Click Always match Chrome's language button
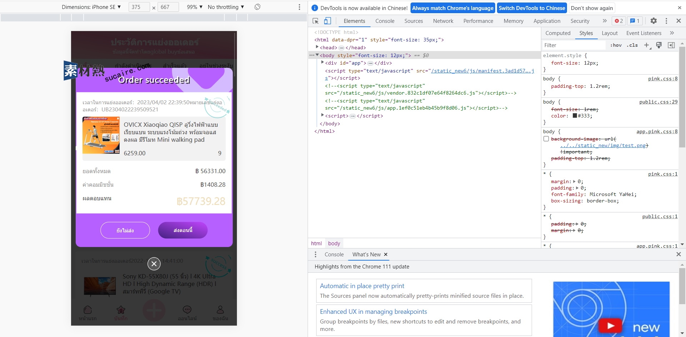The width and height of the screenshot is (686, 337). (x=453, y=8)
